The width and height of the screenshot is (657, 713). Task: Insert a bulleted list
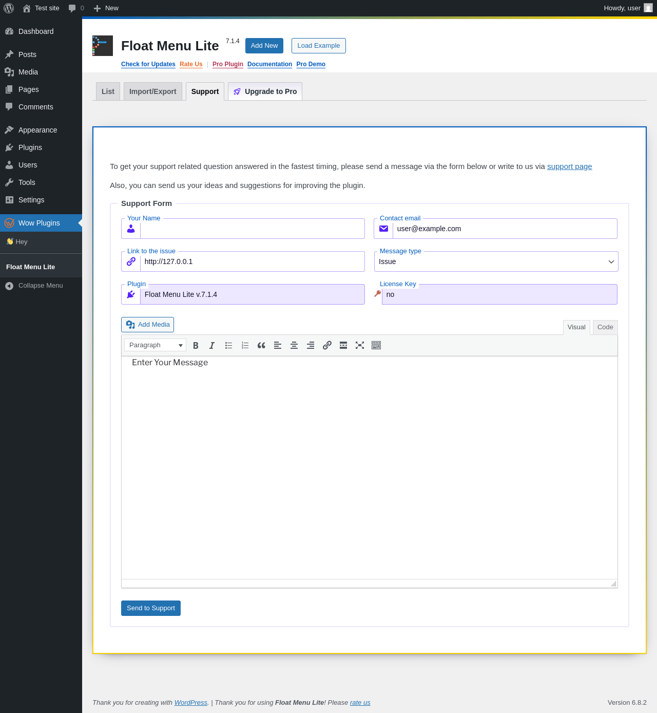click(x=228, y=345)
